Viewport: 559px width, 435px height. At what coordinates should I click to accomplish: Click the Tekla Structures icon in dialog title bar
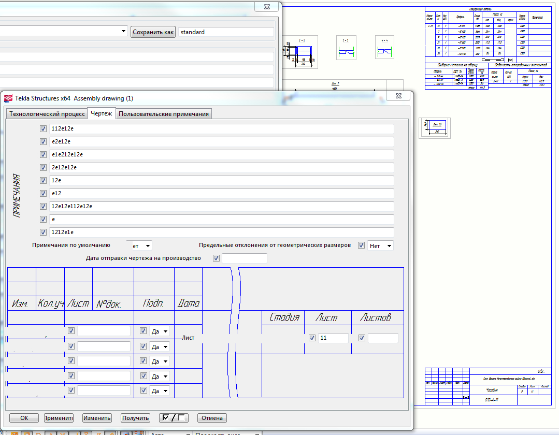[x=8, y=98]
